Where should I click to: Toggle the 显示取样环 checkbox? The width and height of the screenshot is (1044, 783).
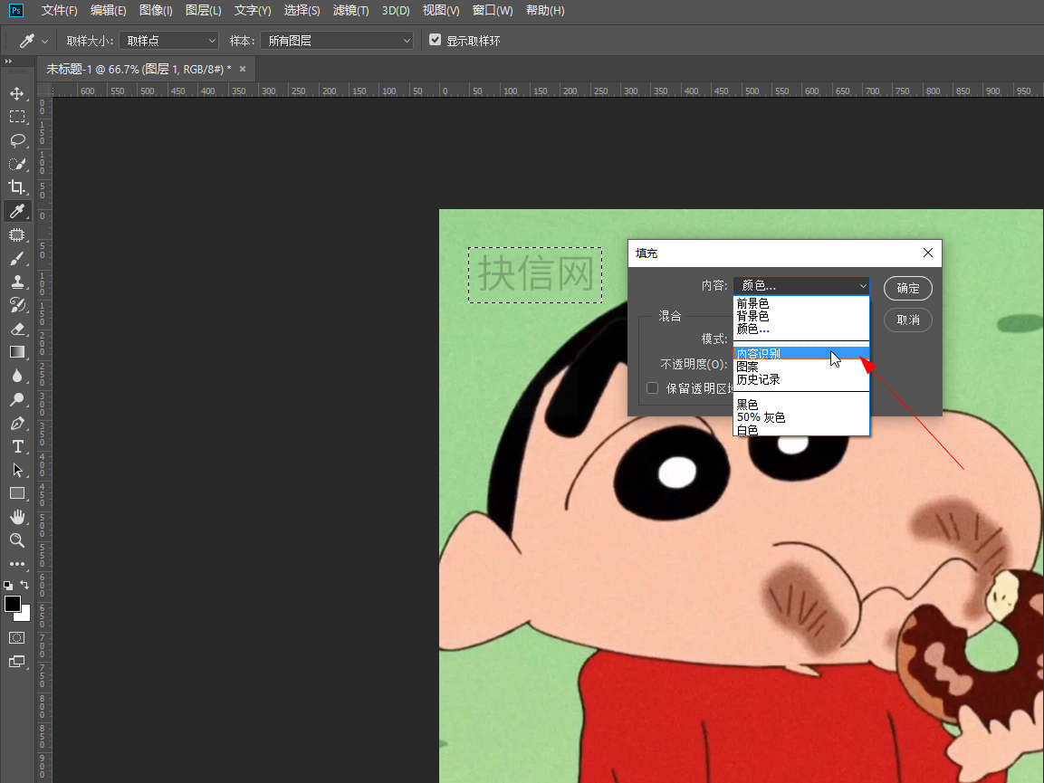[435, 40]
